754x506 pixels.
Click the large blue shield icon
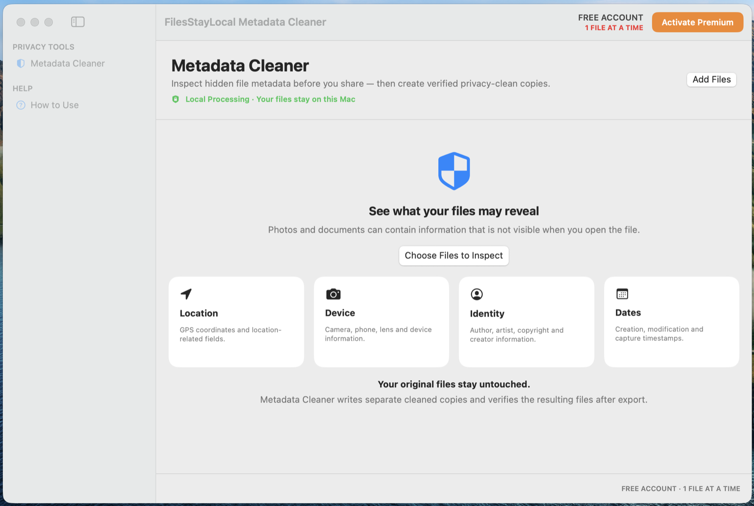click(x=454, y=171)
